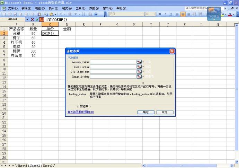Open the font size dropdown

pos(154,14)
